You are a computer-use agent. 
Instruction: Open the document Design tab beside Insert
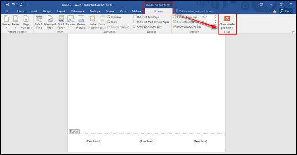tap(47, 11)
